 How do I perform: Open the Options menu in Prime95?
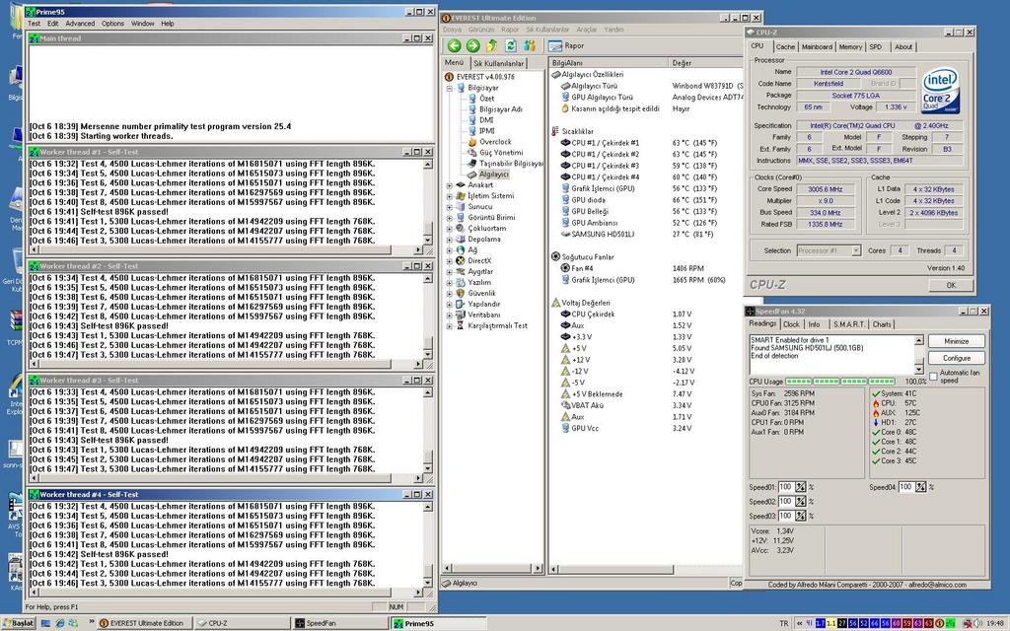click(x=112, y=24)
